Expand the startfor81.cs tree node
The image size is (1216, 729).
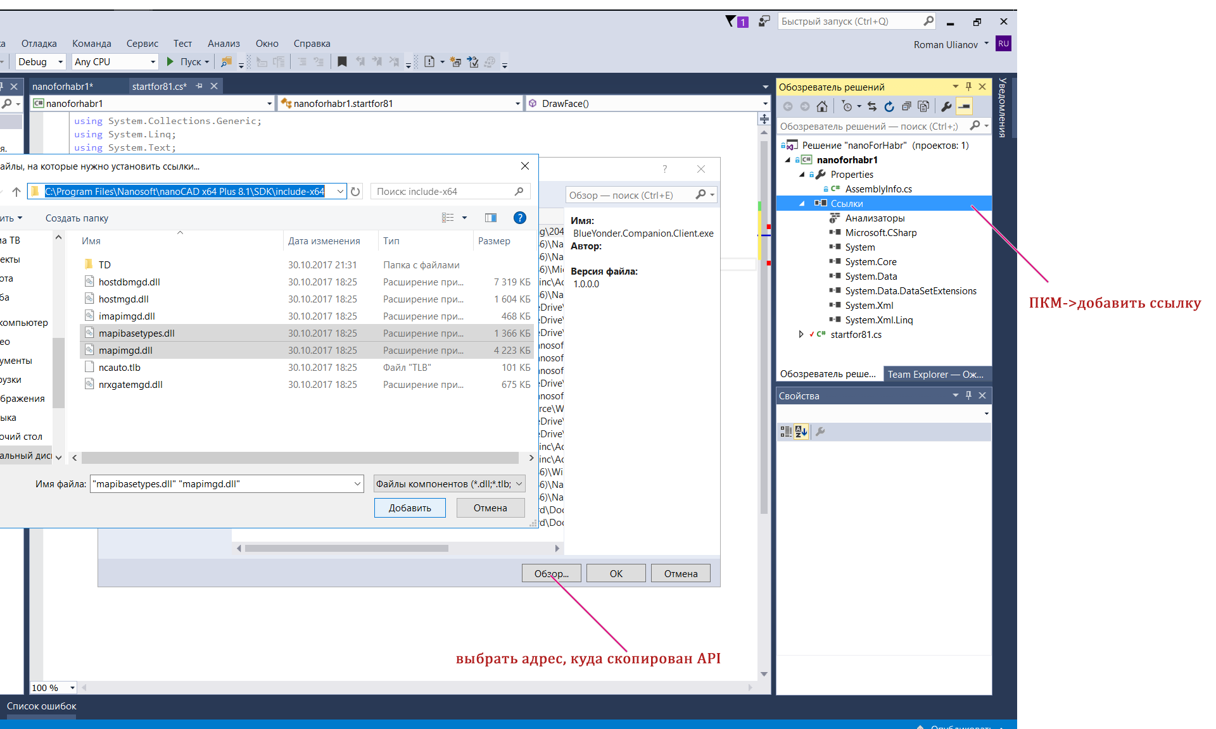coord(801,334)
